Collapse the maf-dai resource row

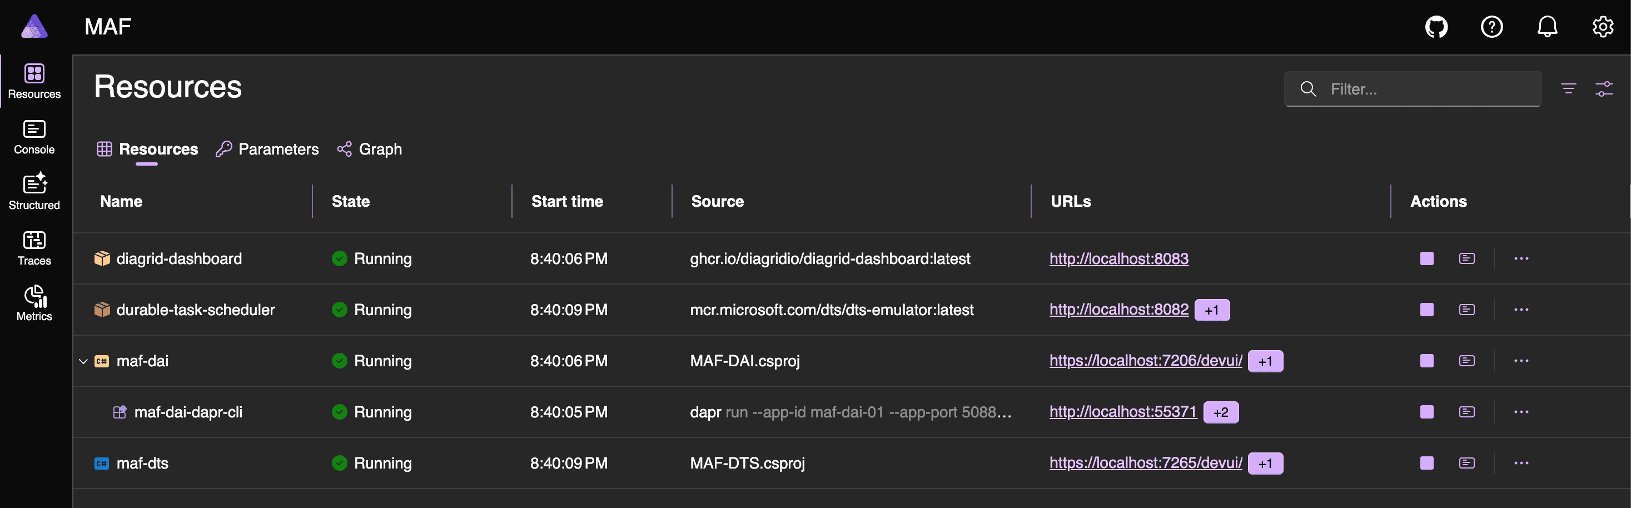pos(83,361)
